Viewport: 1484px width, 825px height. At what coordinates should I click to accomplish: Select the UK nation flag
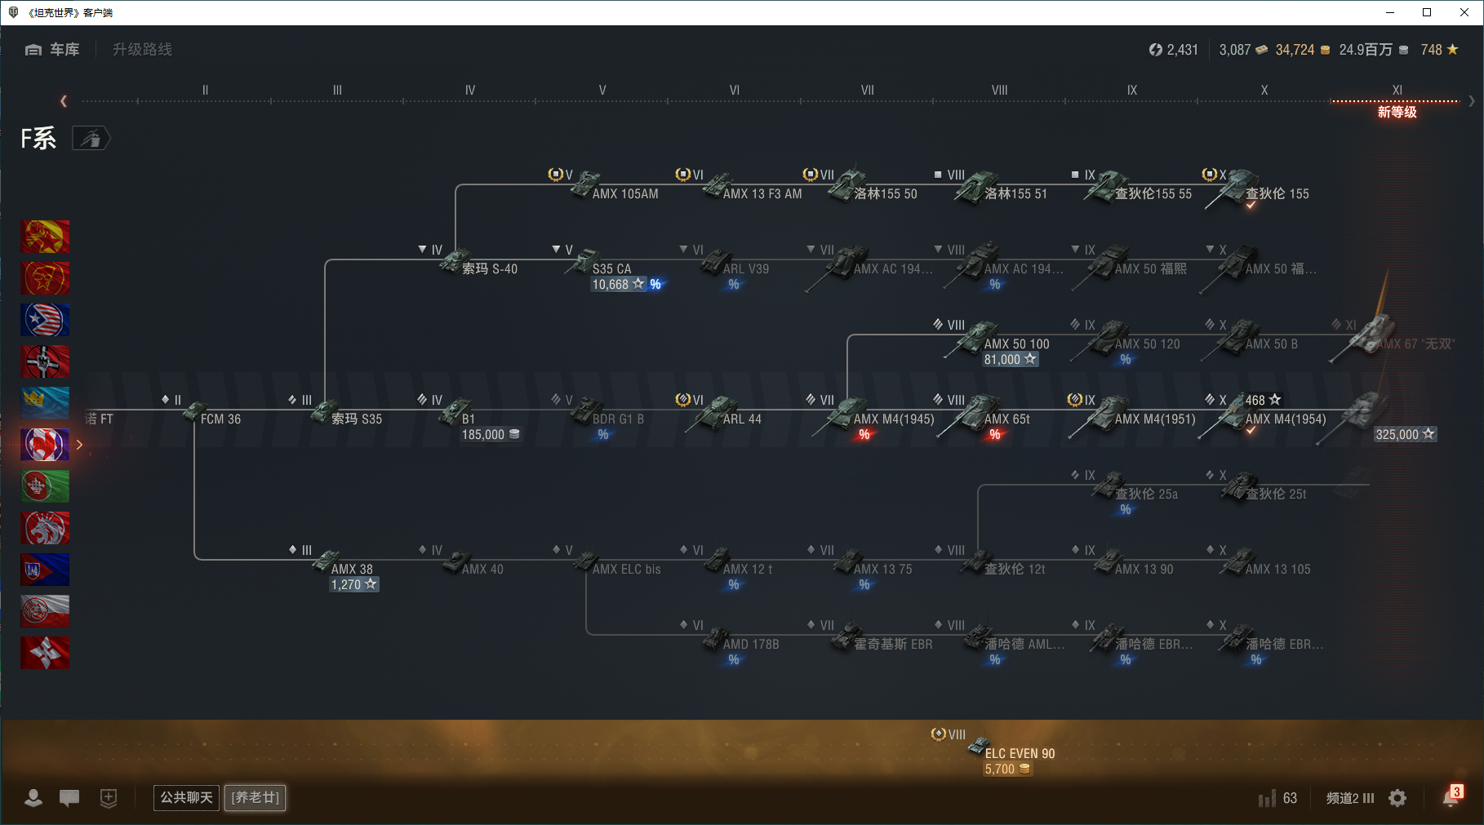pyautogui.click(x=45, y=528)
